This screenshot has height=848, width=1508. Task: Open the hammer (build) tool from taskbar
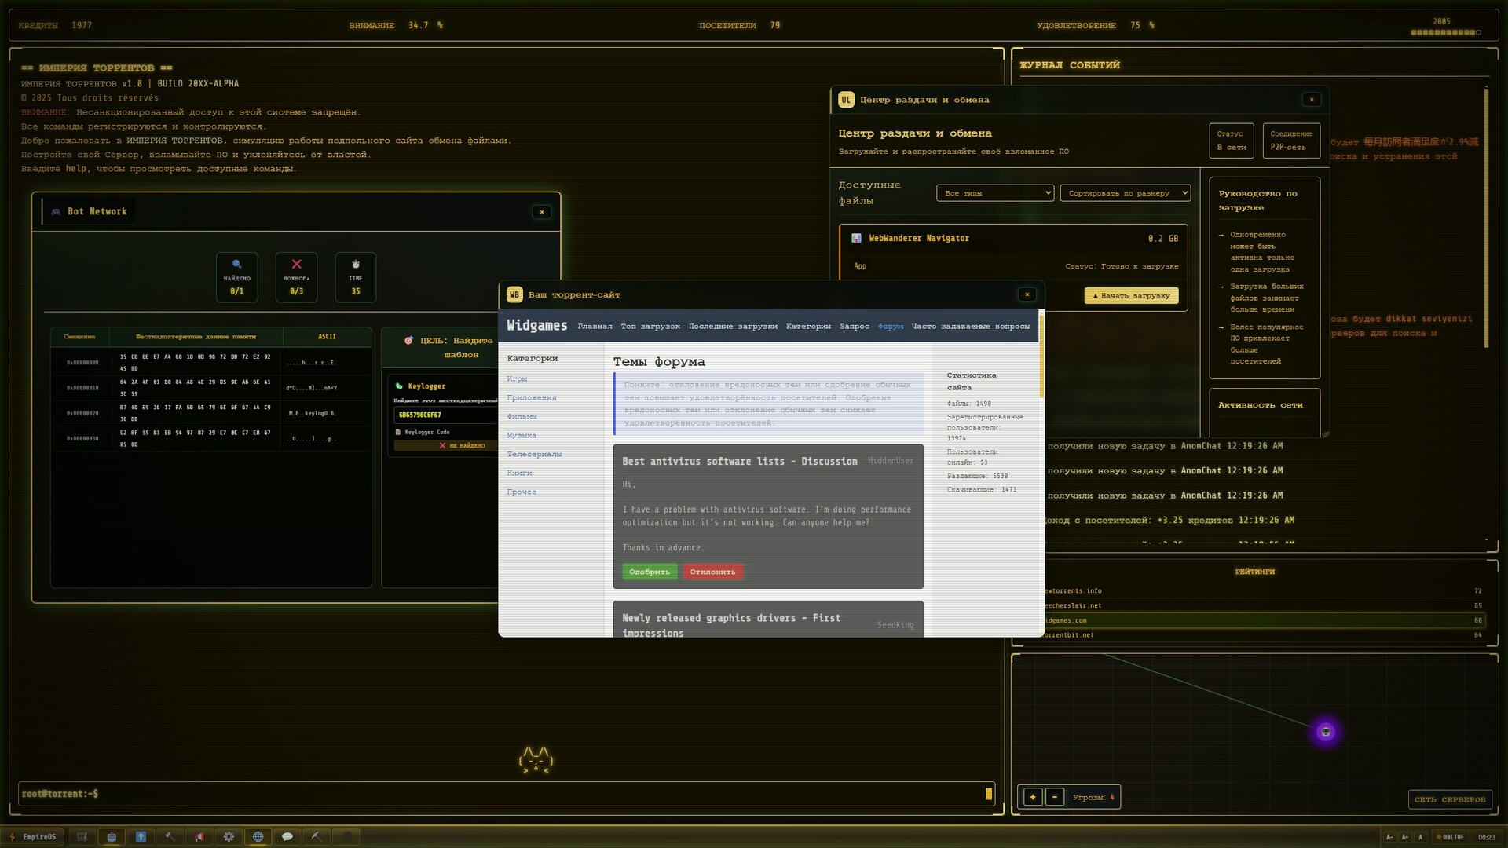170,836
